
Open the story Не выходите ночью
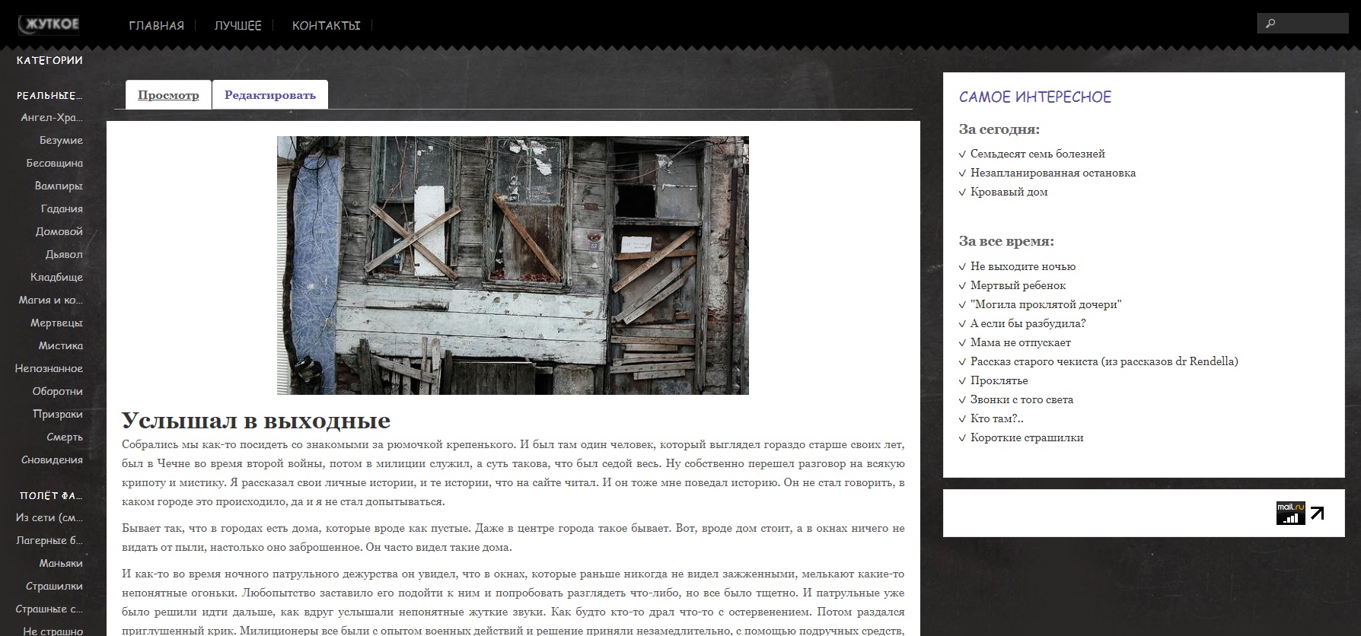click(x=1023, y=266)
